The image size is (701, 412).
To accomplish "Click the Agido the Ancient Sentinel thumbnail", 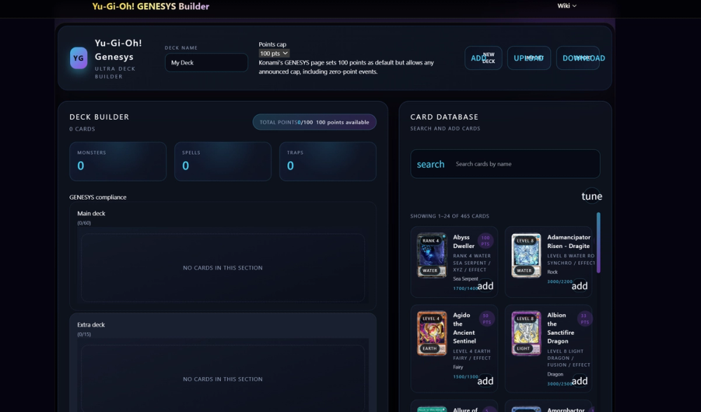I will [x=432, y=334].
